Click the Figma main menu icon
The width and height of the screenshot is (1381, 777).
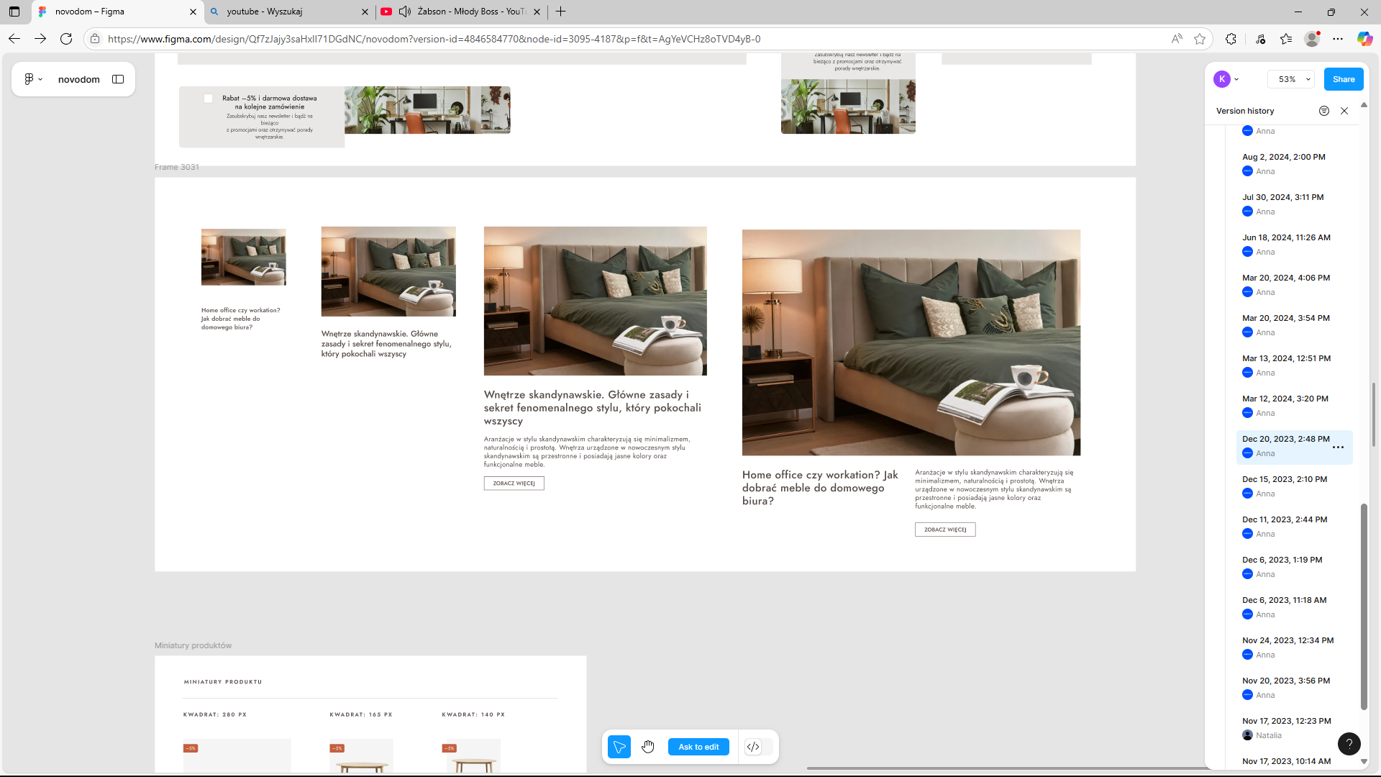coord(29,79)
